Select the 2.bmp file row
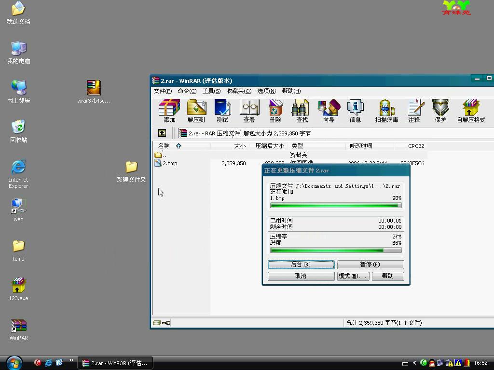The height and width of the screenshot is (370, 494). click(289, 163)
